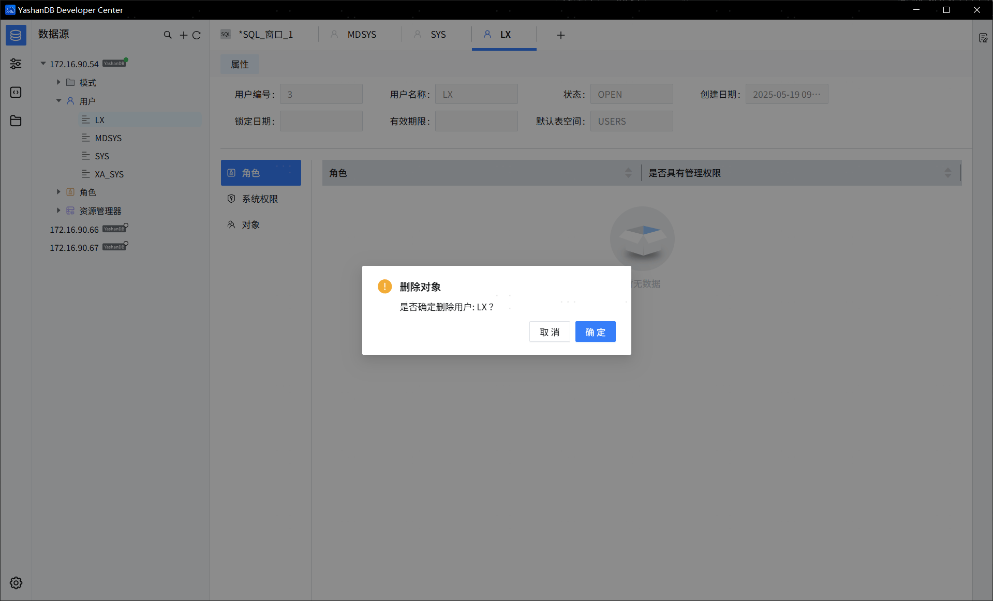The height and width of the screenshot is (601, 993).
Task: Add a new data source with plus icon
Action: coord(183,35)
